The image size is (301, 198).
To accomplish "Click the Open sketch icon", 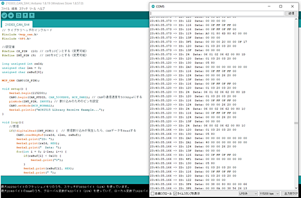I will (x=25, y=15).
